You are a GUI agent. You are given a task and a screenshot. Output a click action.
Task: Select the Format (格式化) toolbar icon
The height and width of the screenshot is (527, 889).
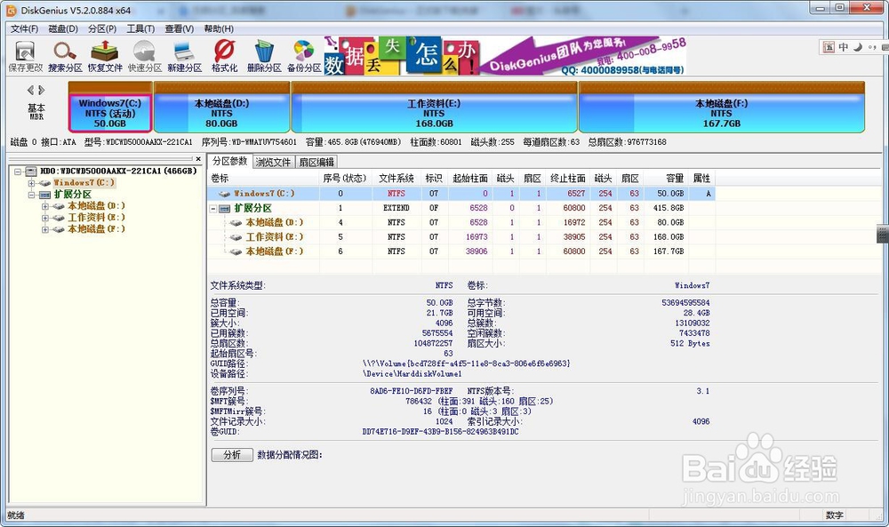pos(222,53)
